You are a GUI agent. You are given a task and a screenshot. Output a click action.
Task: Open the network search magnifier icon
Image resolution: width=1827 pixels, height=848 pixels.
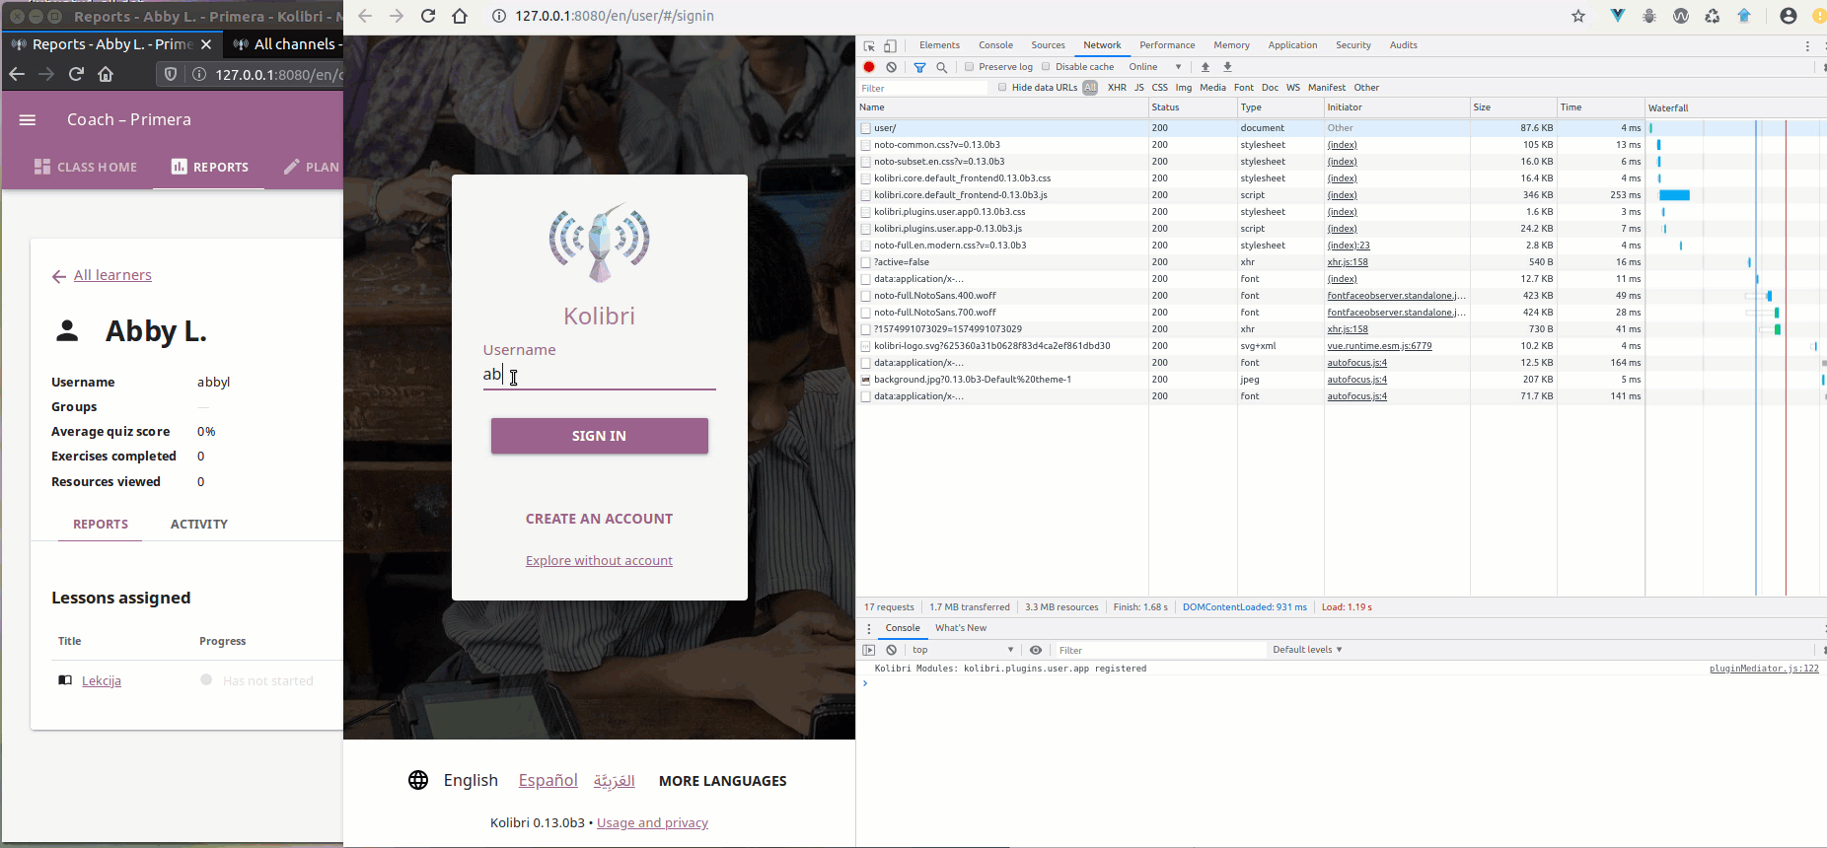point(942,67)
